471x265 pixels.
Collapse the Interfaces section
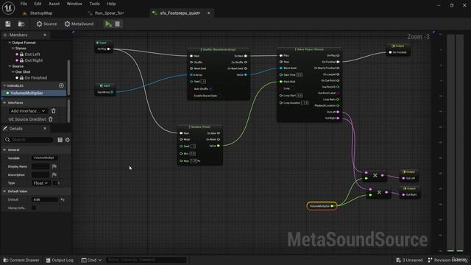[4, 102]
